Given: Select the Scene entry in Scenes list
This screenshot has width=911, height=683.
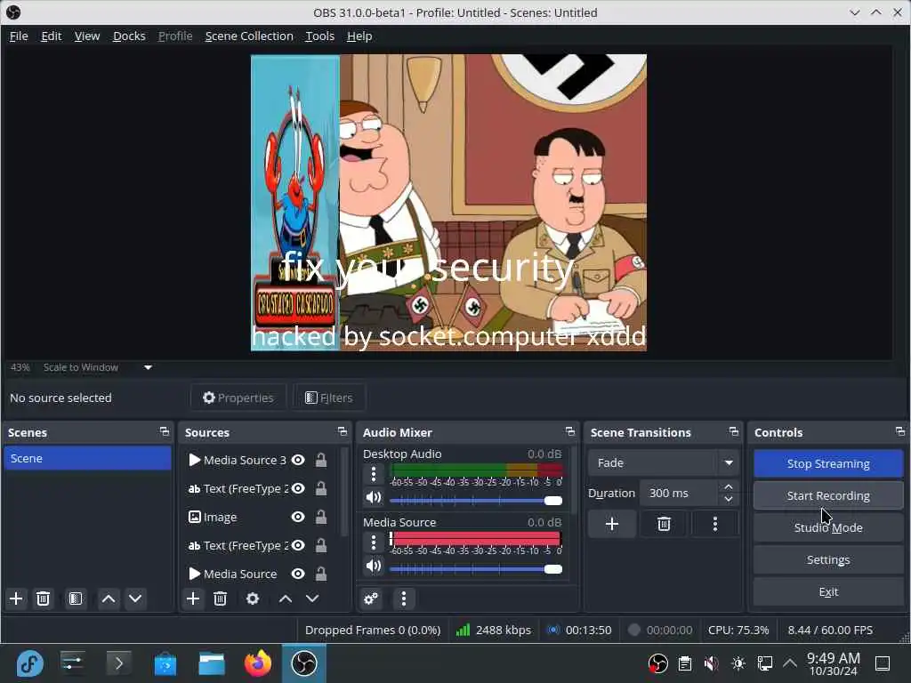Looking at the screenshot, I should coord(87,458).
